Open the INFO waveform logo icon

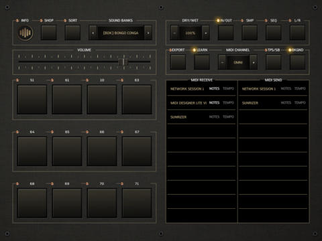point(25,33)
